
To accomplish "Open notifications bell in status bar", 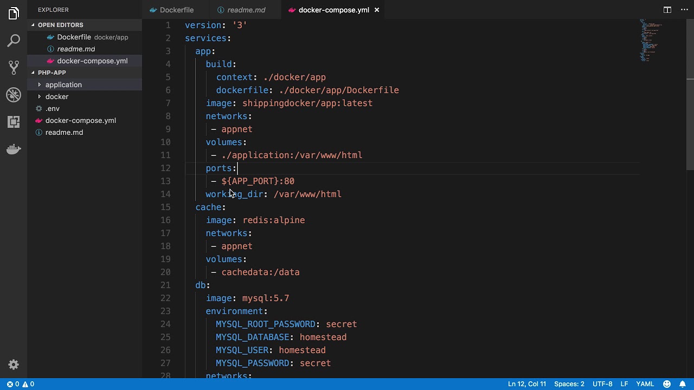I will pos(683,384).
